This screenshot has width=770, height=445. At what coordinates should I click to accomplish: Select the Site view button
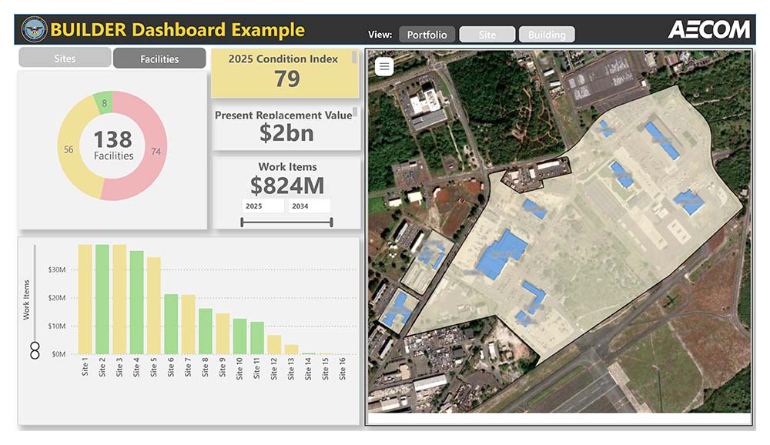[x=487, y=35]
